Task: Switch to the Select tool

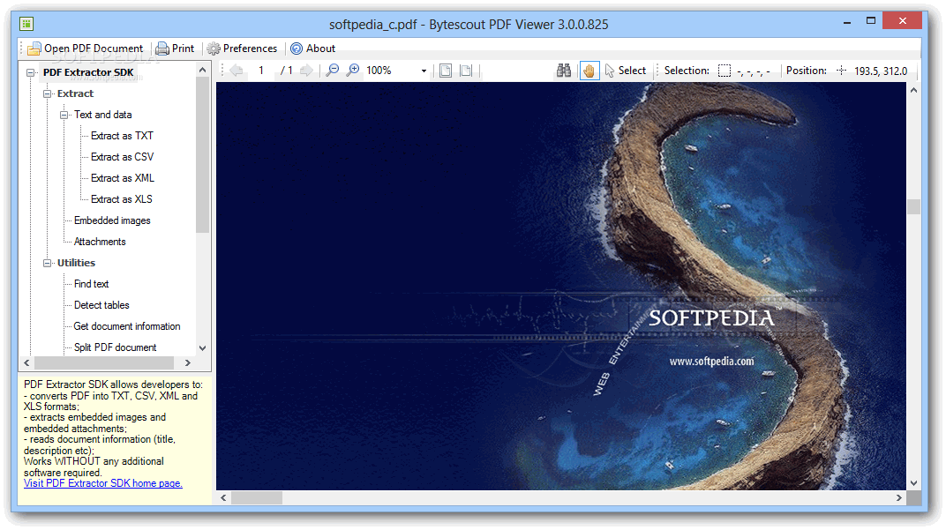Action: click(626, 71)
